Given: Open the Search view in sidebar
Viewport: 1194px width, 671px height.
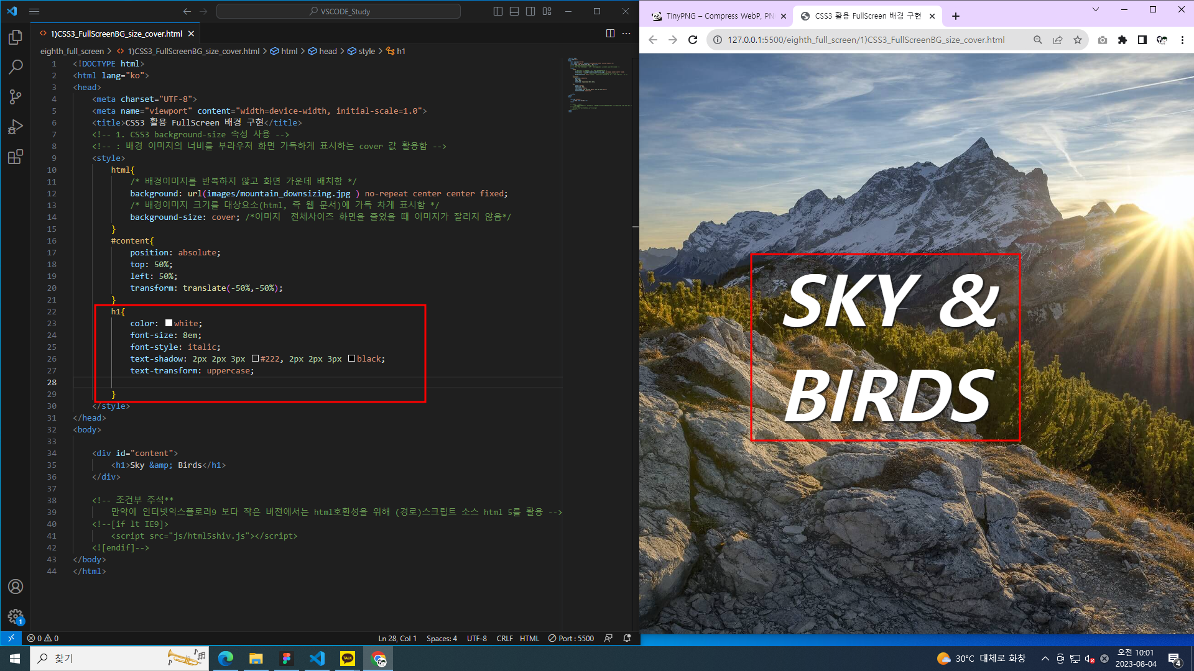Looking at the screenshot, I should (x=16, y=66).
